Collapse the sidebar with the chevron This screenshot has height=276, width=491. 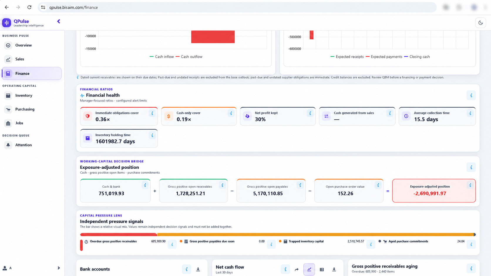point(58,21)
